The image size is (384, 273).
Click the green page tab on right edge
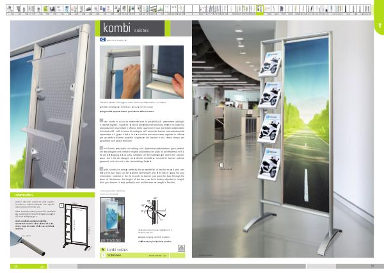point(378,26)
